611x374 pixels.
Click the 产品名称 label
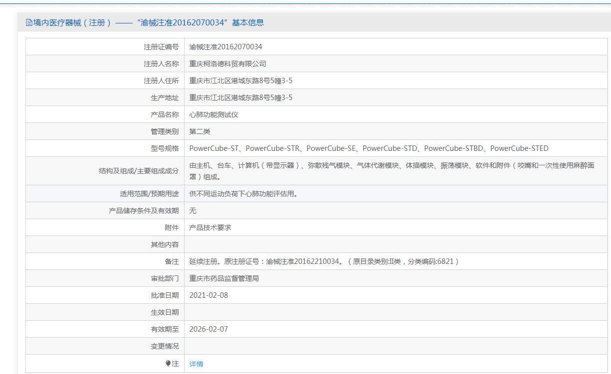165,115
